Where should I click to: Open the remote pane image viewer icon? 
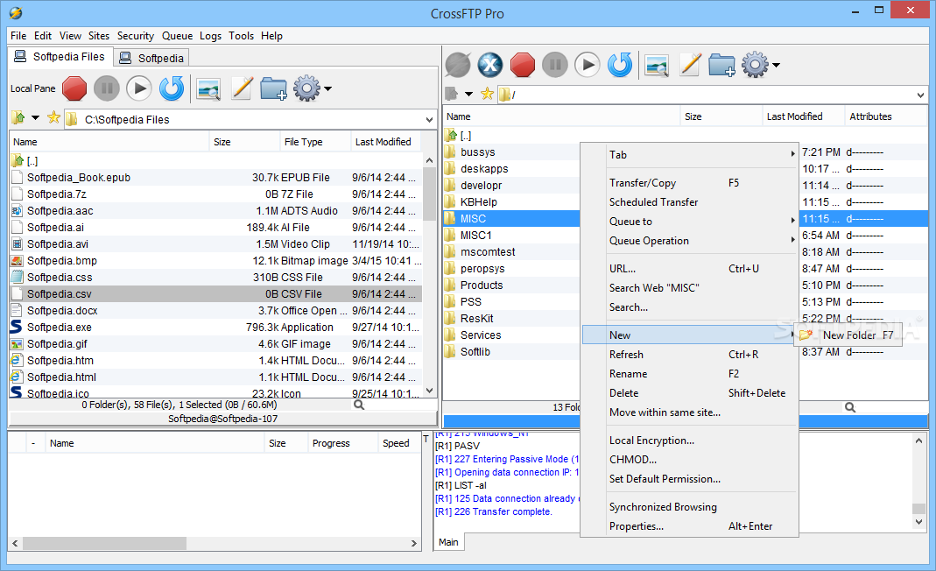coord(657,65)
